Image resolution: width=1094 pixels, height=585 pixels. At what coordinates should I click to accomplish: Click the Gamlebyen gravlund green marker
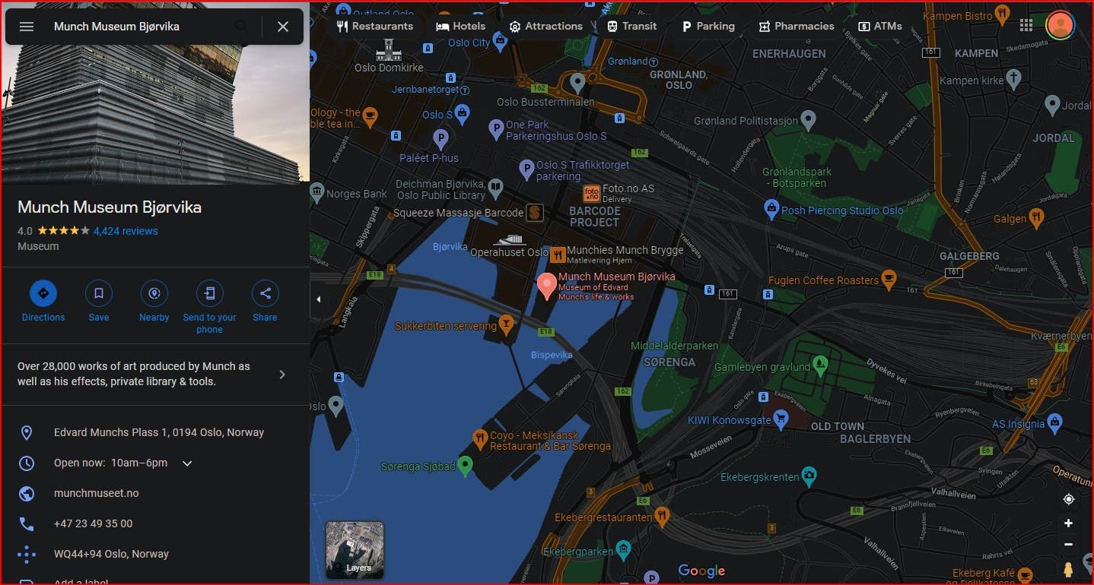(x=820, y=366)
